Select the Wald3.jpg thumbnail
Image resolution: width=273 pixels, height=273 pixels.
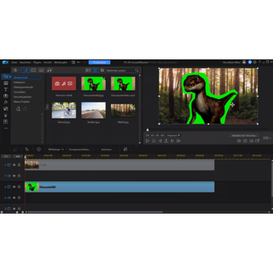123,111
